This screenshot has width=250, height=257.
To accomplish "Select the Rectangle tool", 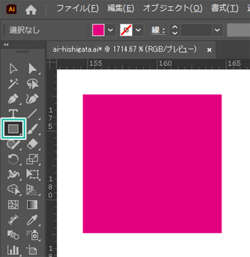I will coord(13,128).
